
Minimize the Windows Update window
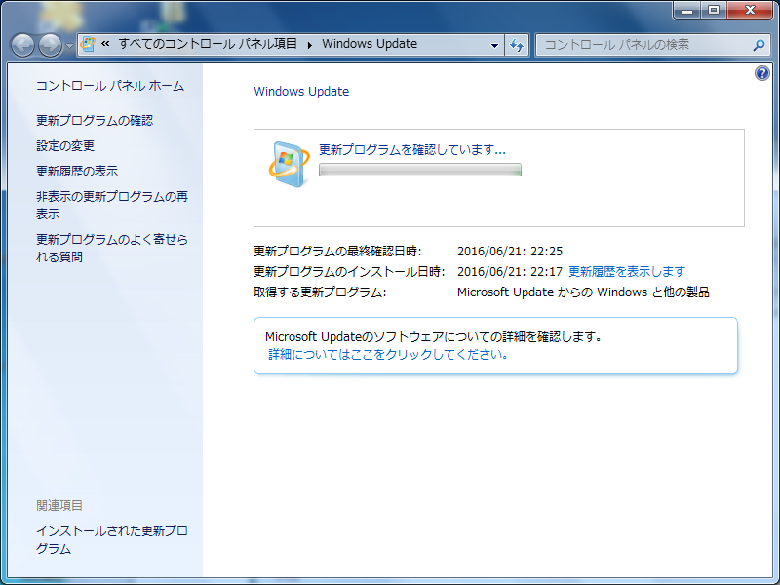click(x=687, y=10)
